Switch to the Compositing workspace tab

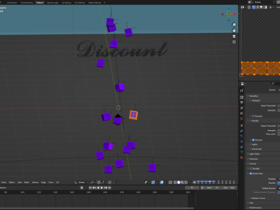coord(27,2)
